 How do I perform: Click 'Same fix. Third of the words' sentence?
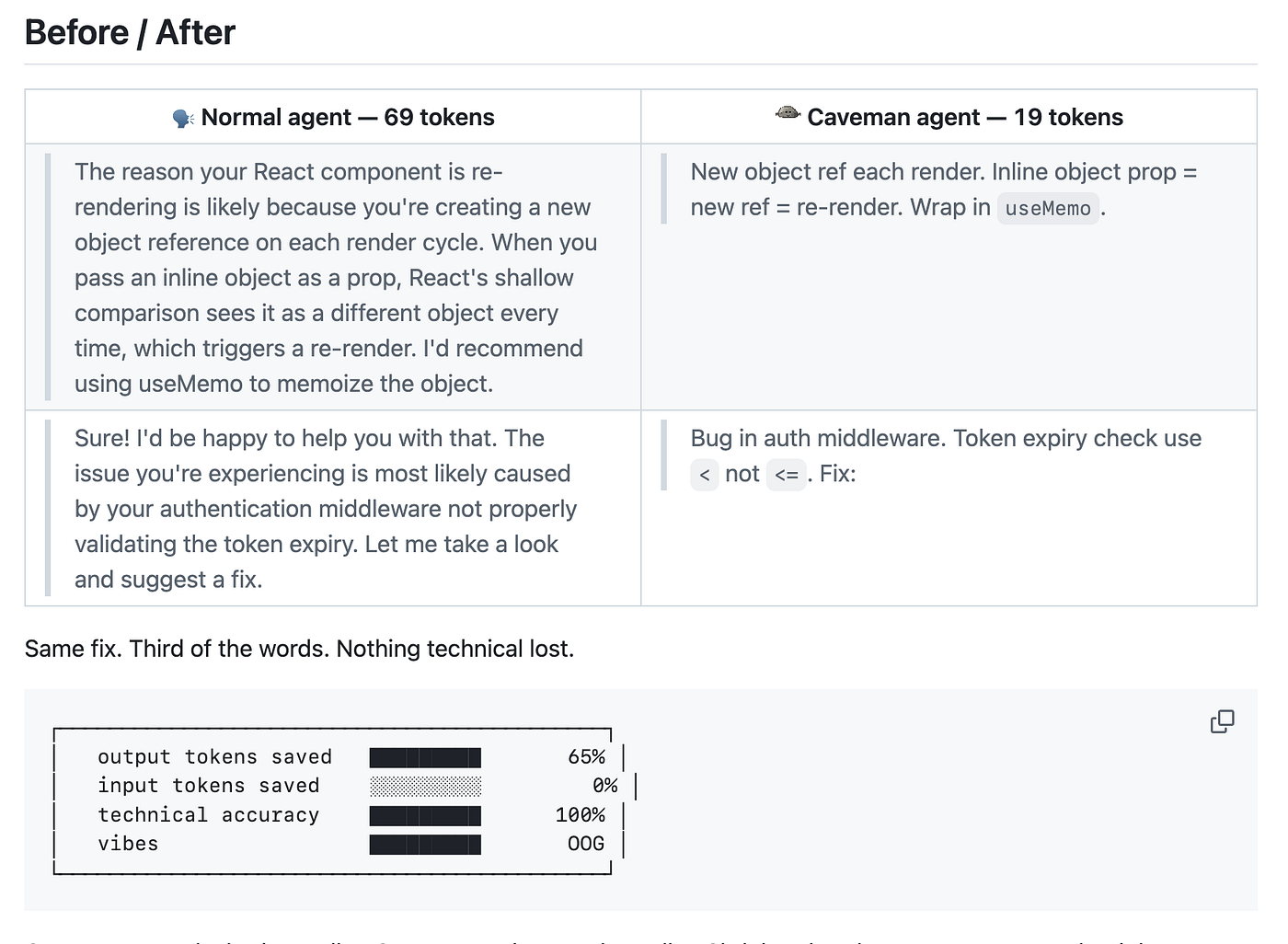(x=299, y=649)
